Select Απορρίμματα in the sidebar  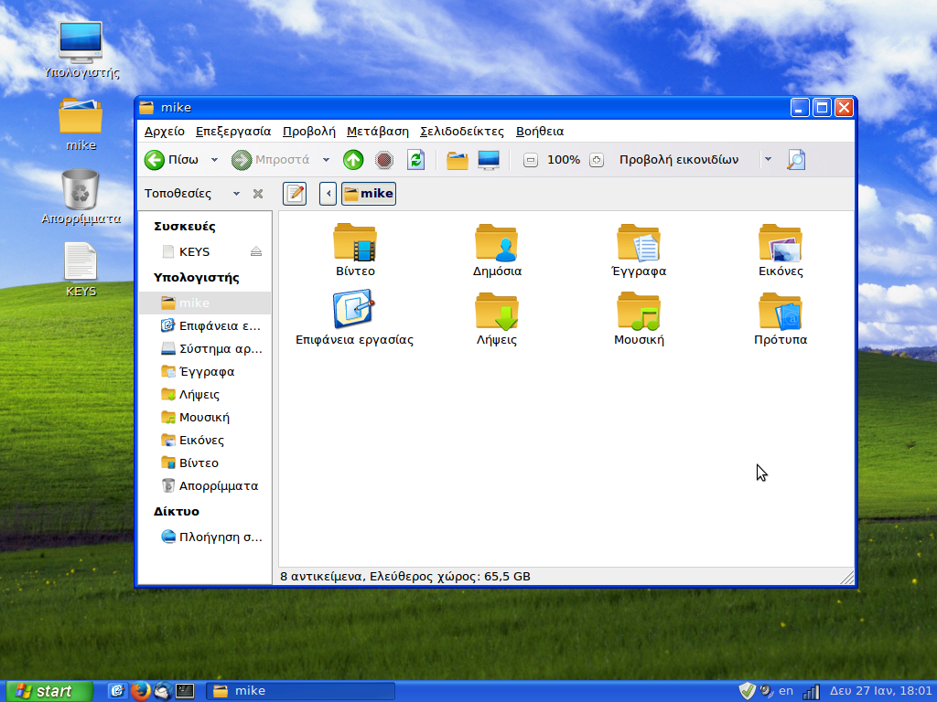pyautogui.click(x=205, y=486)
